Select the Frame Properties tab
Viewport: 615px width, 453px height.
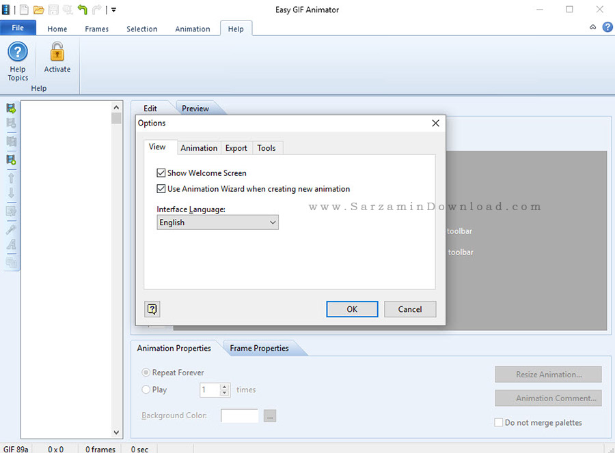pyautogui.click(x=259, y=348)
